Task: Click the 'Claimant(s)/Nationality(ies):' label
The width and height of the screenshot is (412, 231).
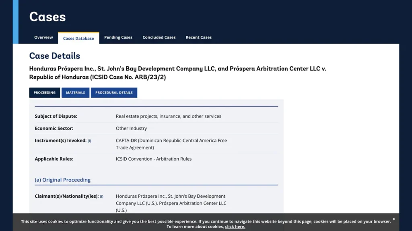Action: pyautogui.click(x=67, y=196)
